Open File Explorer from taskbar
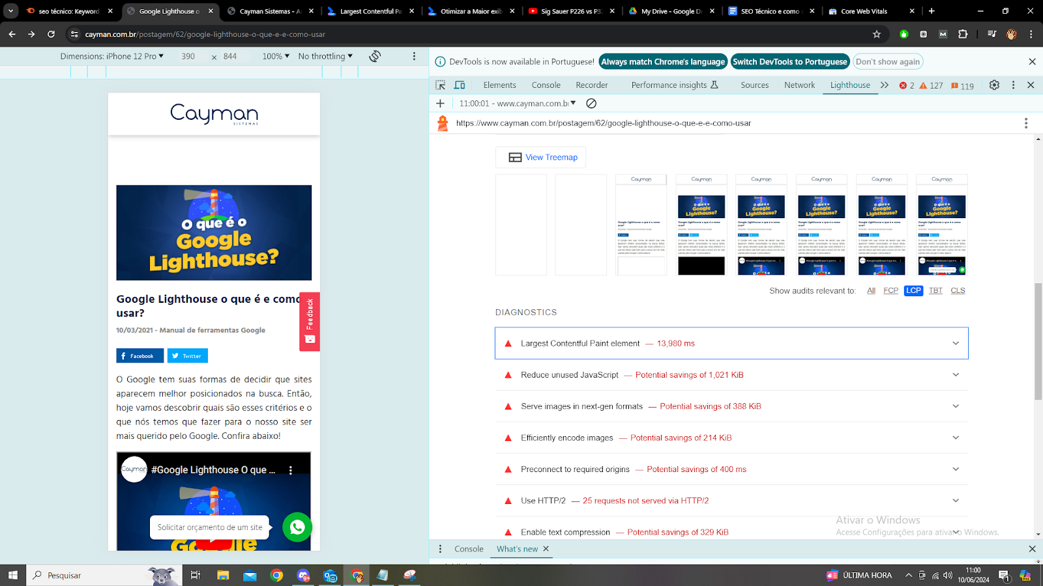The height and width of the screenshot is (586, 1043). pyautogui.click(x=223, y=575)
